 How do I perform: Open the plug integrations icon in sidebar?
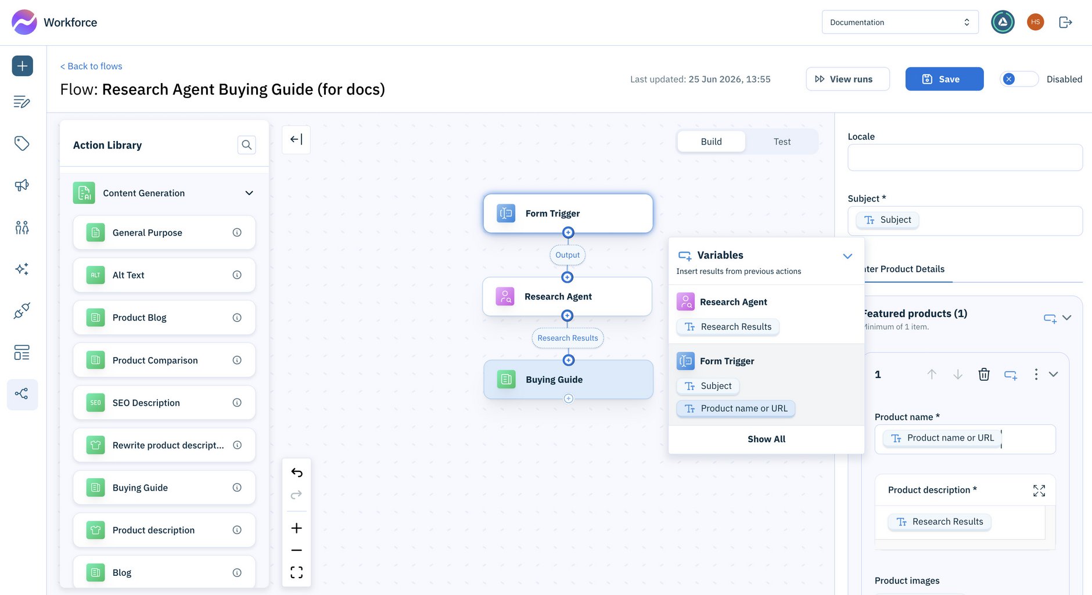[x=22, y=311]
